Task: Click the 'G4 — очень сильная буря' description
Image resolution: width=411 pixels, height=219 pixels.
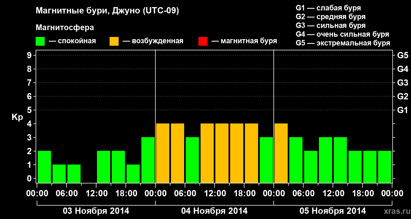Action: click(342, 34)
